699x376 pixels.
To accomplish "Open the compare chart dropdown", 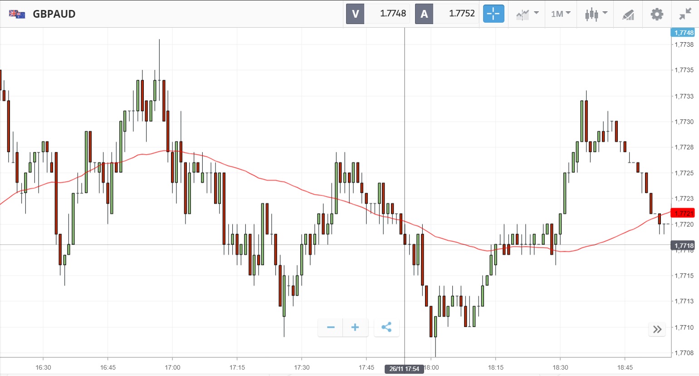I will [x=527, y=14].
